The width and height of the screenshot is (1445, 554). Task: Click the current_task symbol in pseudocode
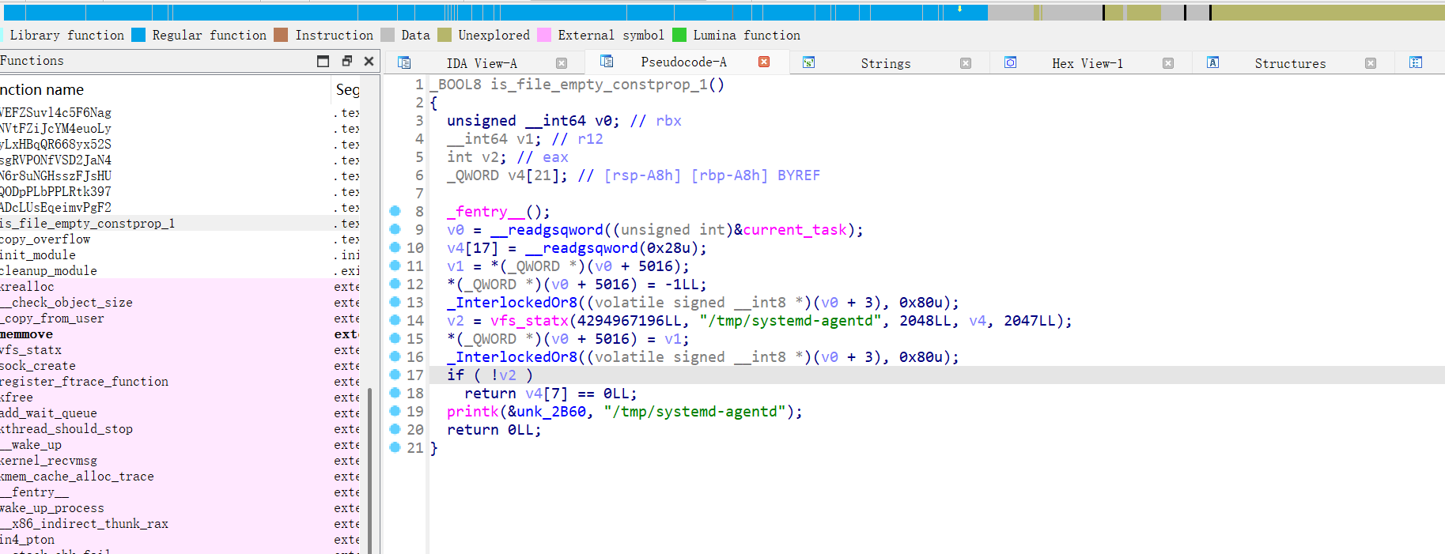[794, 230]
